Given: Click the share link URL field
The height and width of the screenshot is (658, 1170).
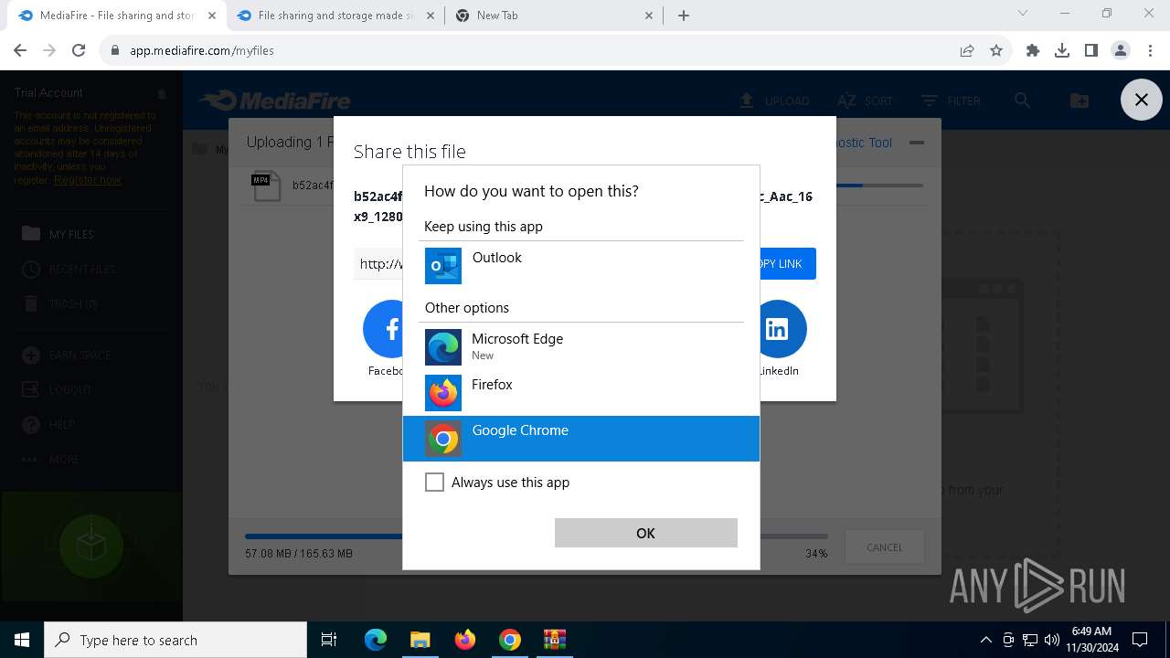Looking at the screenshot, I should 378,263.
